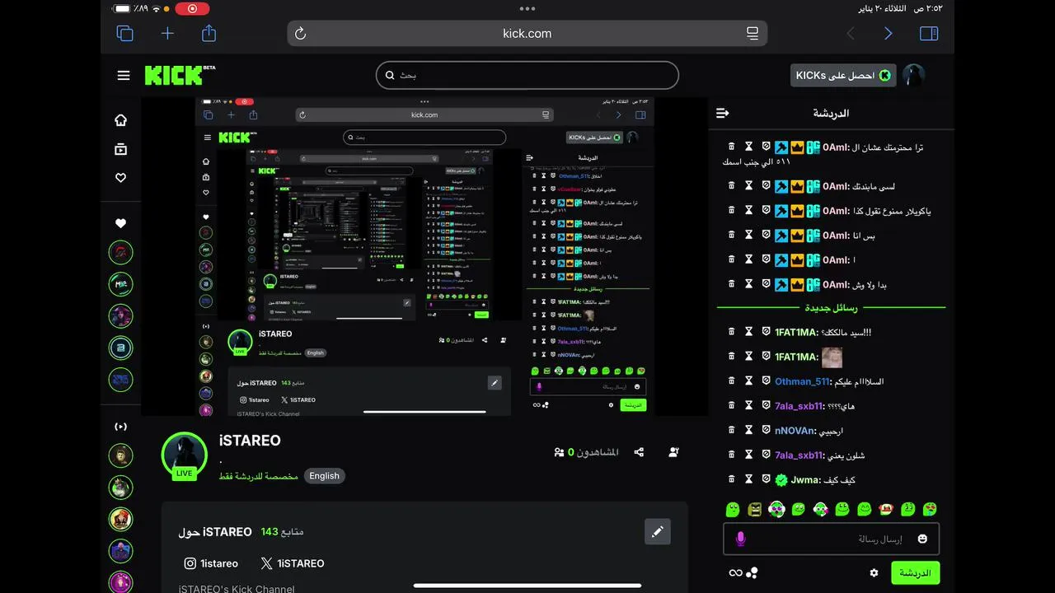Add a new Safari tab
This screenshot has width=1055, height=593.
tap(167, 33)
